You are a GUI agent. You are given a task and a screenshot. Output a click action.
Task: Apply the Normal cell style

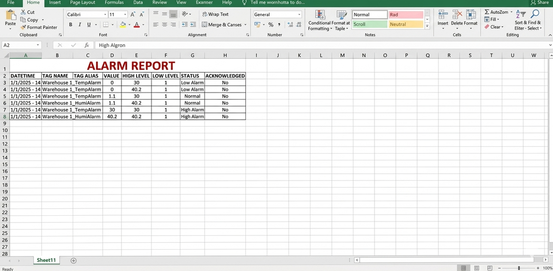click(370, 15)
